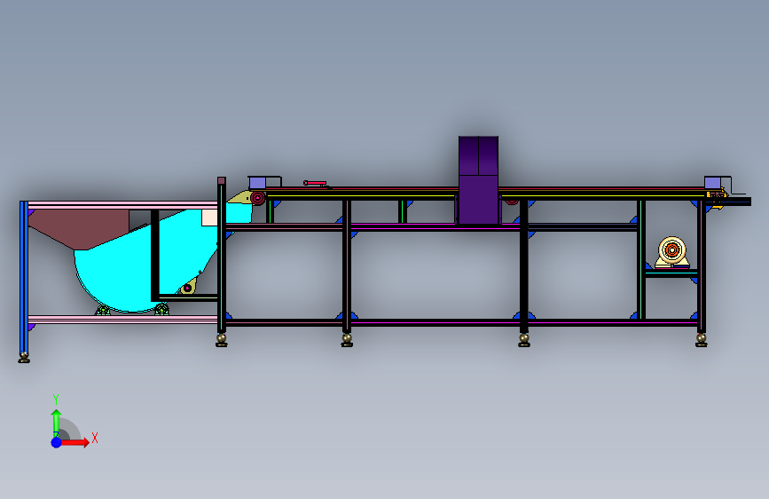Screen dimensions: 769x499
Task: Select the red end roller beside the hopper outlet
Action: (257, 198)
